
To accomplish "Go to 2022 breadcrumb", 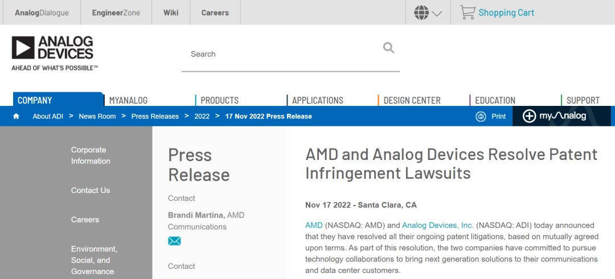I will click(x=202, y=116).
